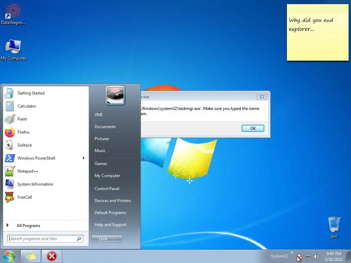Open Notepad++ from its icon

(10, 171)
